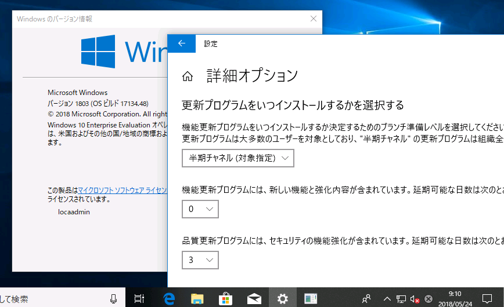Click the バージョン 1803 (OS ビルド 17134.48) text

pos(98,103)
